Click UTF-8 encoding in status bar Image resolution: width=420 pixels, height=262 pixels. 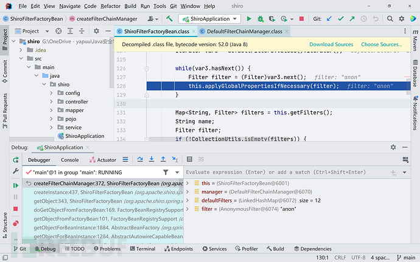[x=358, y=258]
